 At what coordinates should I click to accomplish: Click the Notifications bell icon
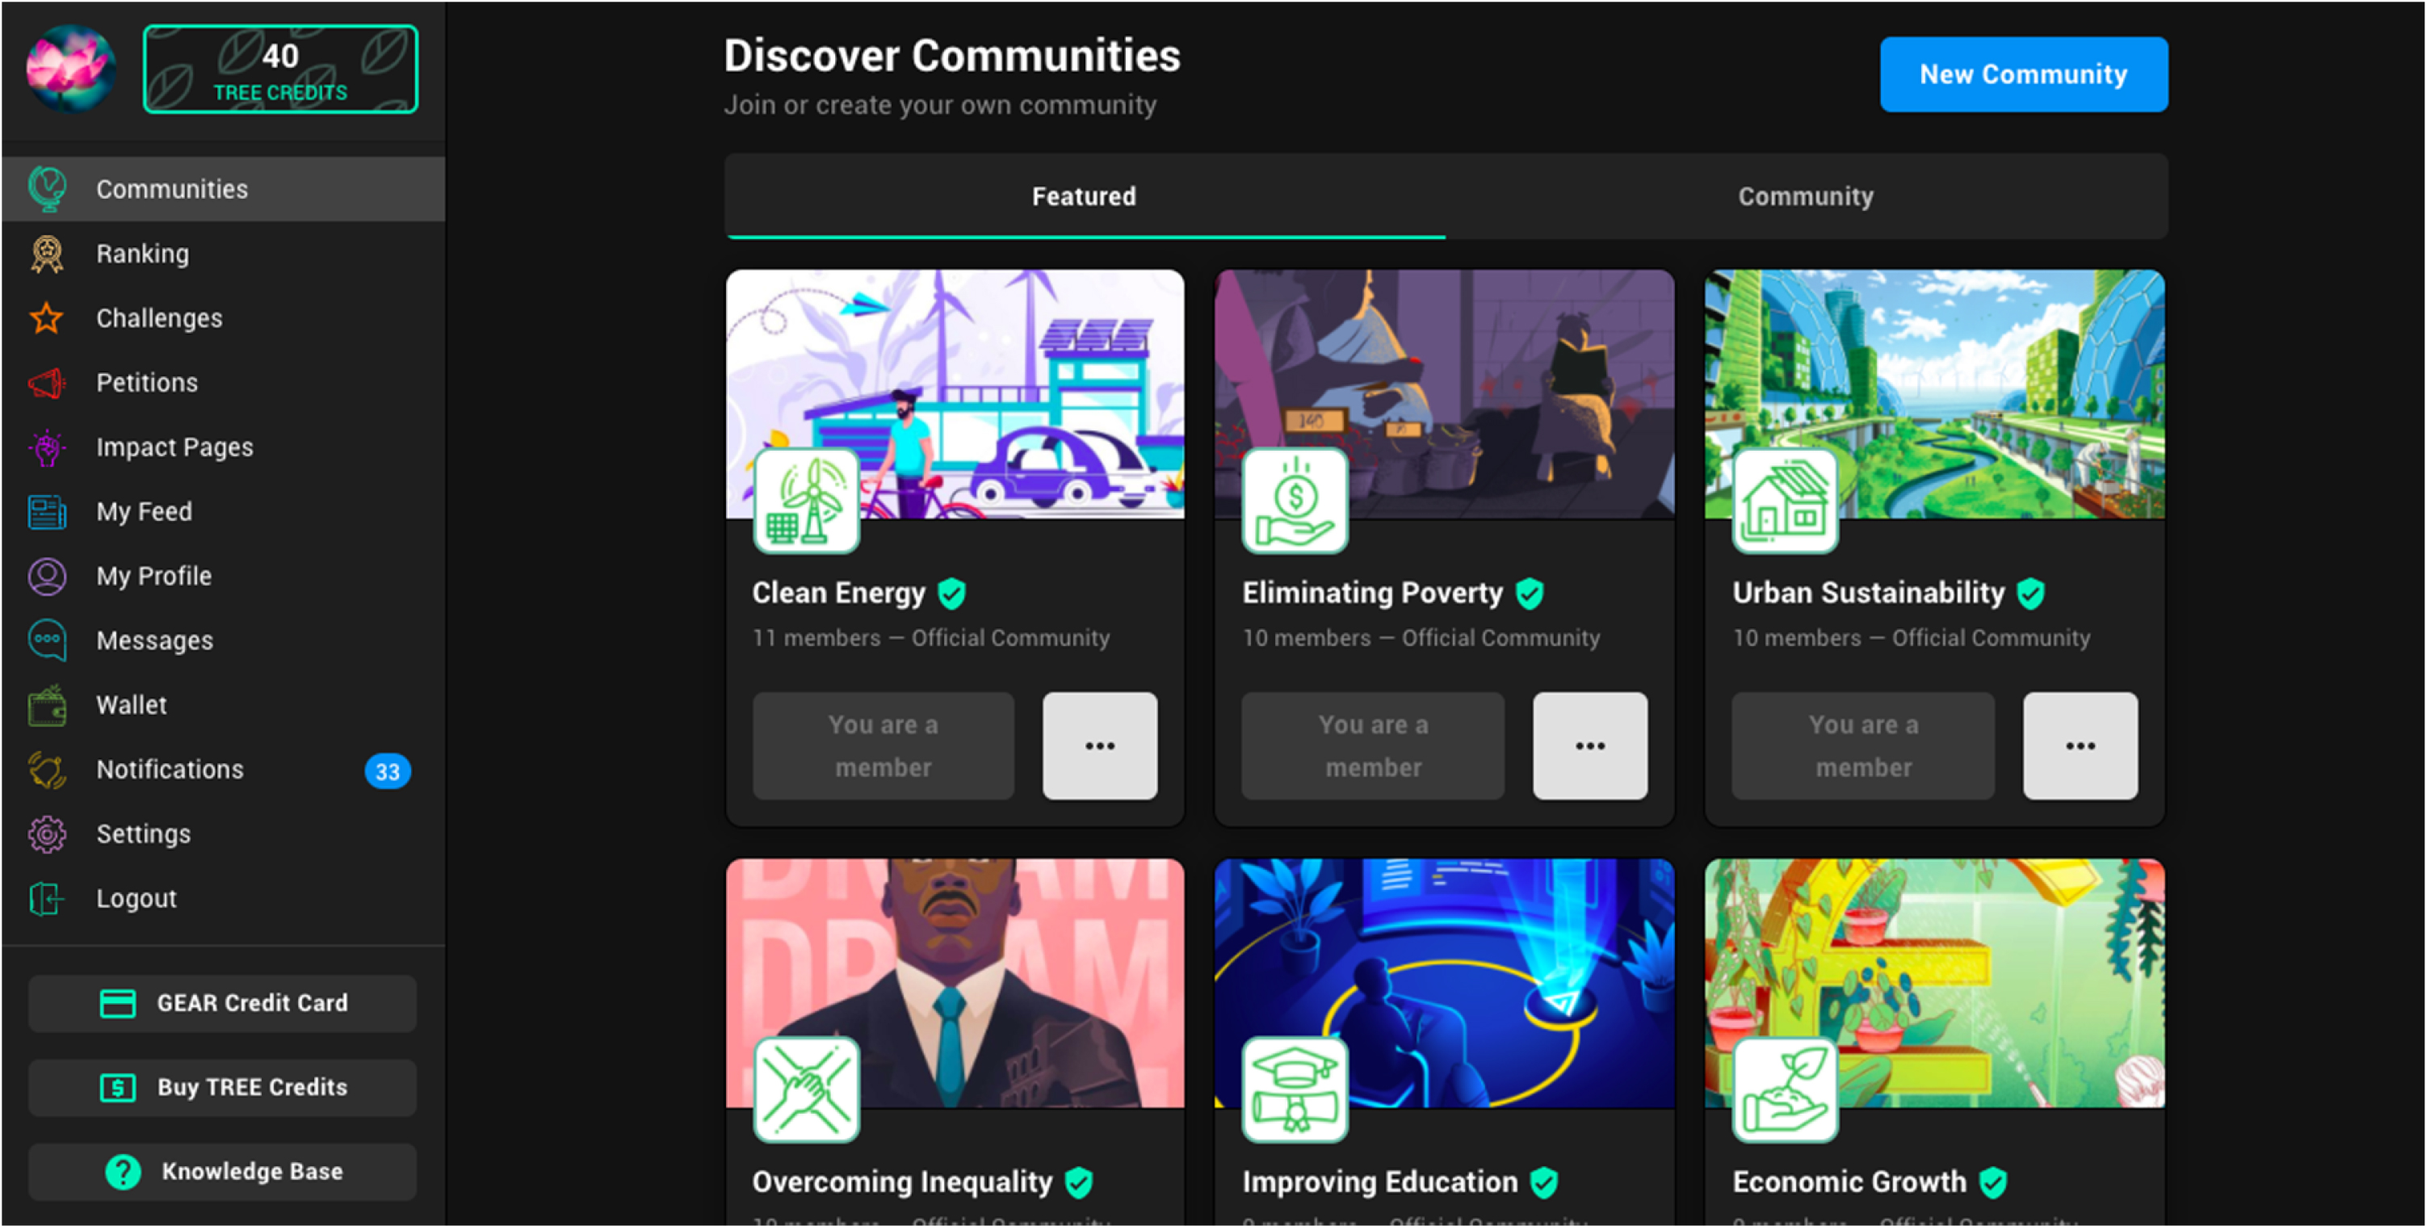(x=47, y=770)
